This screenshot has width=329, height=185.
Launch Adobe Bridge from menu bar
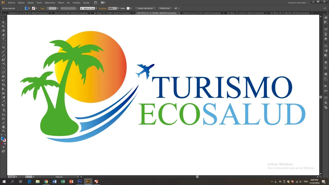click(96, 3)
